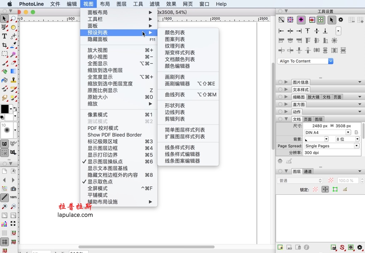Viewport: 365px width, 253px height.
Task: Toggle the green move-arrows button
Action: (321, 20)
